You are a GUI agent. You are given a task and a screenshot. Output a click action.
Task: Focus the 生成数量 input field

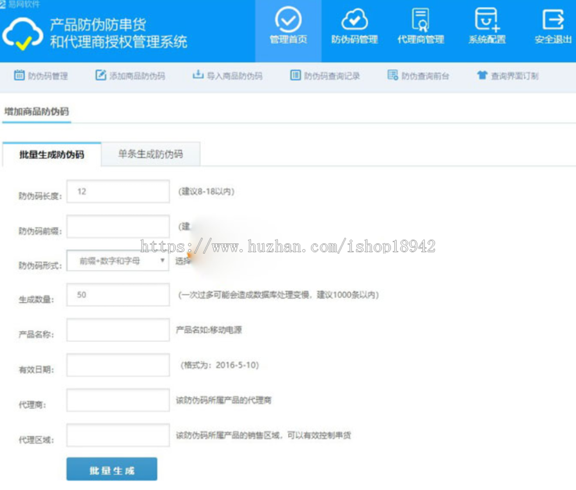[x=118, y=295]
